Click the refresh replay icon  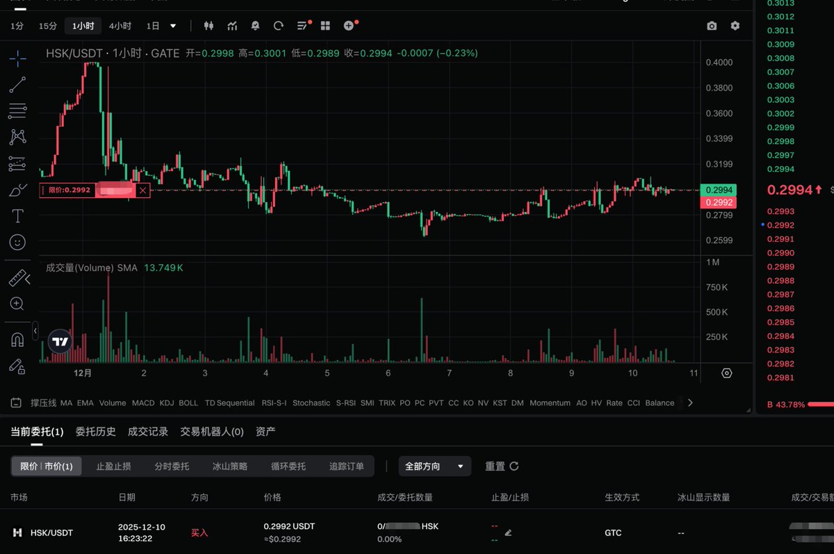279,26
